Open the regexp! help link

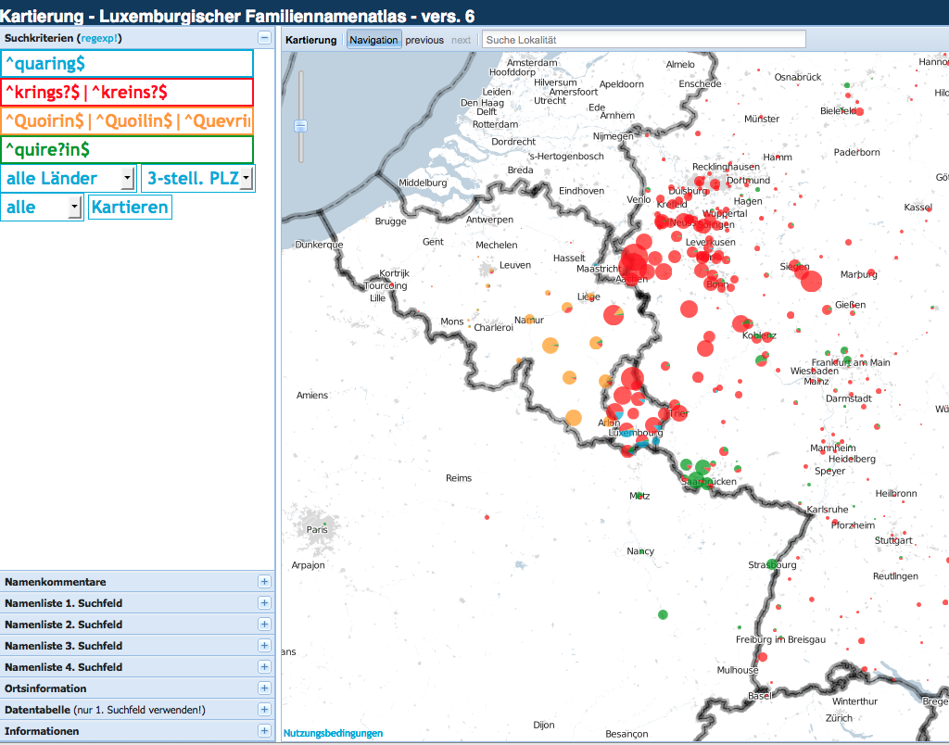click(100, 38)
